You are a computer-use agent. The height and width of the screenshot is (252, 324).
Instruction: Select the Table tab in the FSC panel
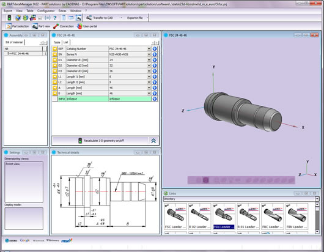tap(57, 42)
